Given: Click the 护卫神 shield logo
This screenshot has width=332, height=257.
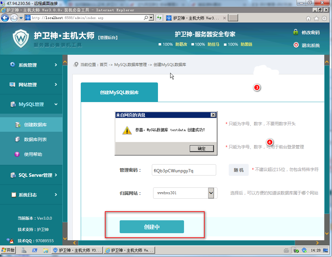Looking at the screenshot, I should pyautogui.click(x=21, y=39).
